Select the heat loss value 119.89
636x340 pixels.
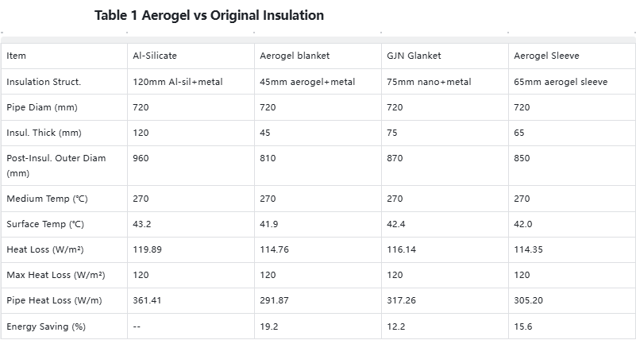147,249
